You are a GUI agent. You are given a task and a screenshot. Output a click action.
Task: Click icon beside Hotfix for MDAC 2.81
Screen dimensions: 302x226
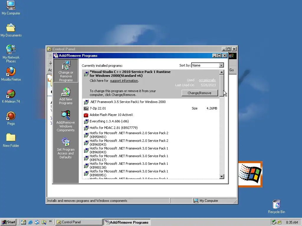coord(86,128)
